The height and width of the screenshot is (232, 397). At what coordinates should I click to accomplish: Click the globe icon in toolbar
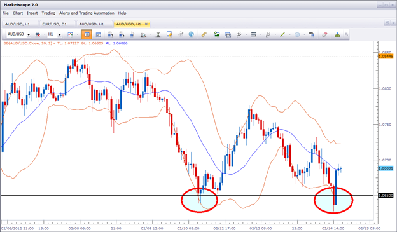click(192, 34)
